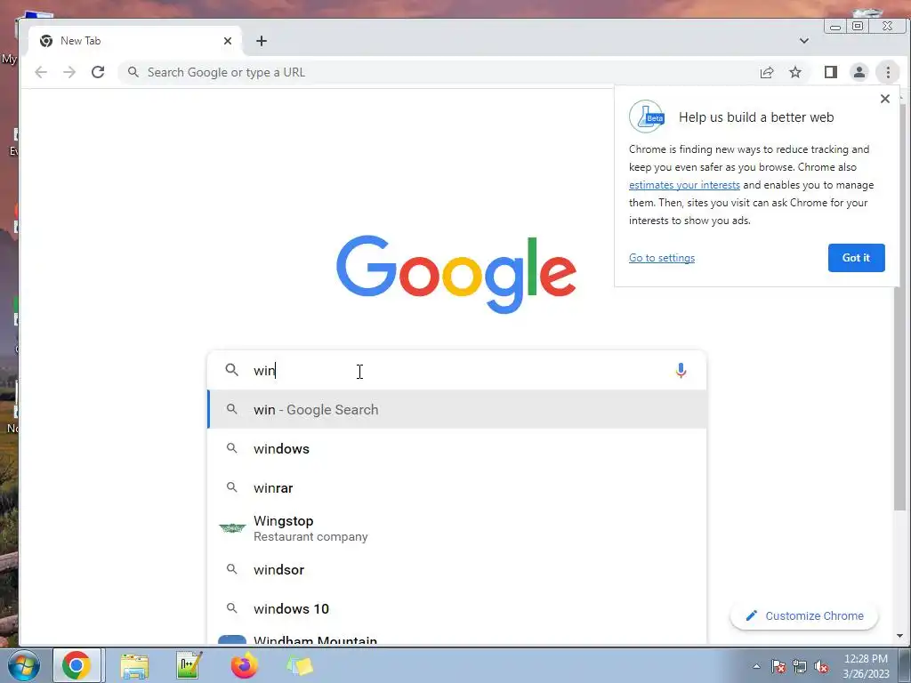Click the voice search microphone
911x683 pixels.
[x=681, y=370]
